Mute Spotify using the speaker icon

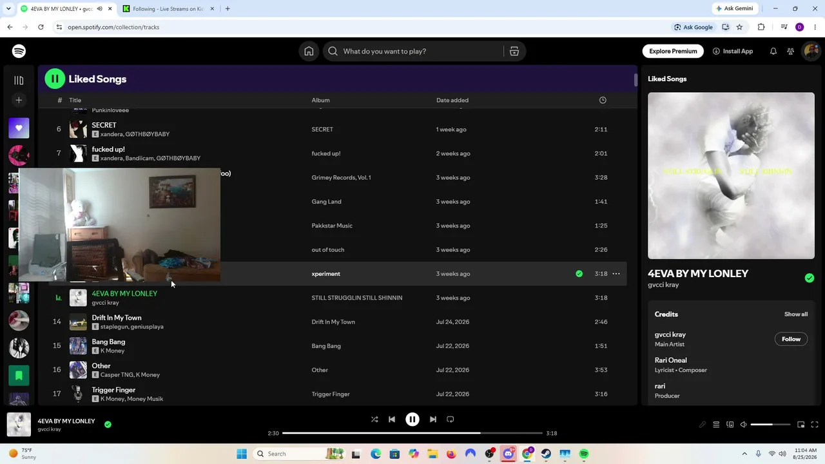(743, 425)
